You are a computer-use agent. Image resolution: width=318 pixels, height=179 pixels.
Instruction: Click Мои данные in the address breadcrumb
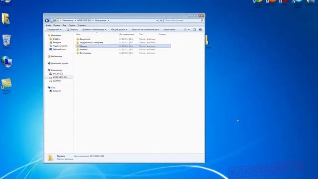pos(100,20)
